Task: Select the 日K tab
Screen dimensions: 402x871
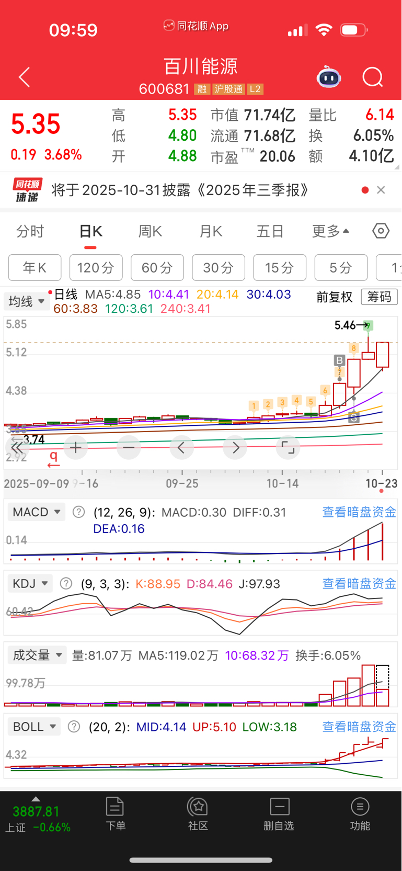Action: (x=90, y=231)
